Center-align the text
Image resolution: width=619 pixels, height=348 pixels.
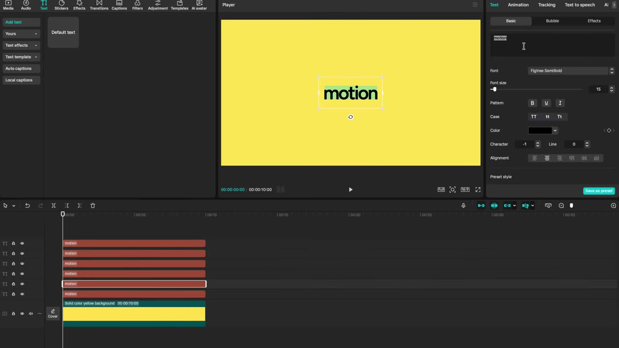[x=547, y=158]
